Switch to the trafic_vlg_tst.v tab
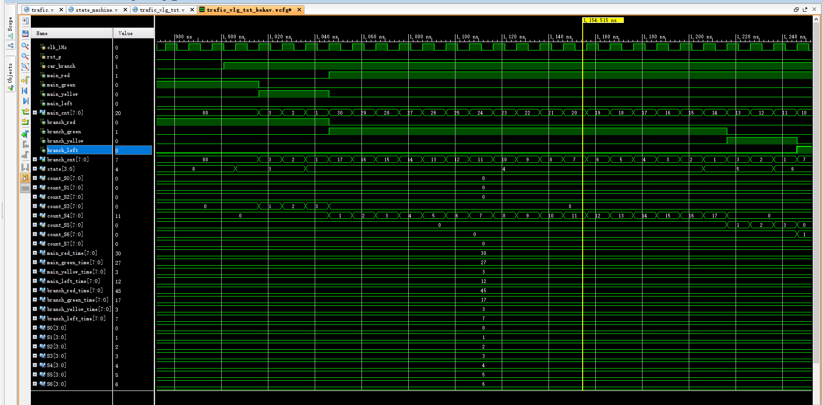The image size is (823, 405). [x=162, y=10]
